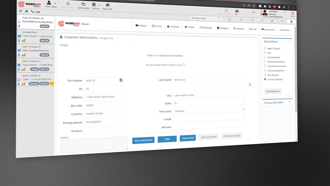The height and width of the screenshot is (186, 330).
Task: Switch to the Customer tab
Action: pos(173,27)
